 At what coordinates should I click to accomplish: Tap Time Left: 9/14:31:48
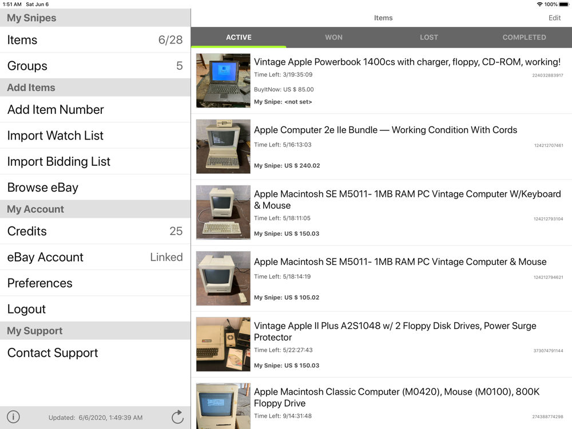[x=283, y=416]
